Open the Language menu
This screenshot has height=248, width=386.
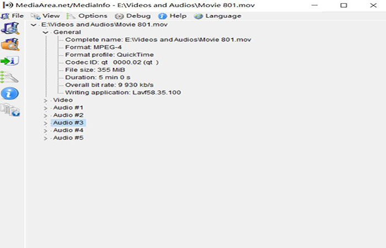coord(217,16)
